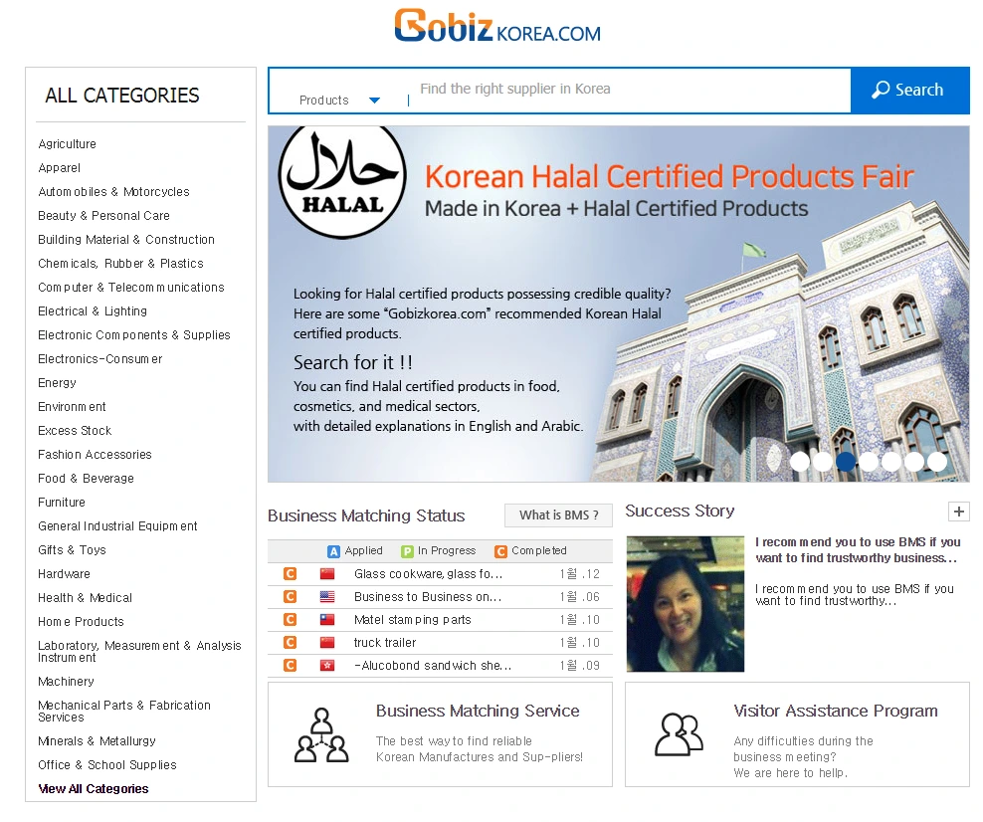Click Hong Kong flag in Alucobond row

click(327, 665)
